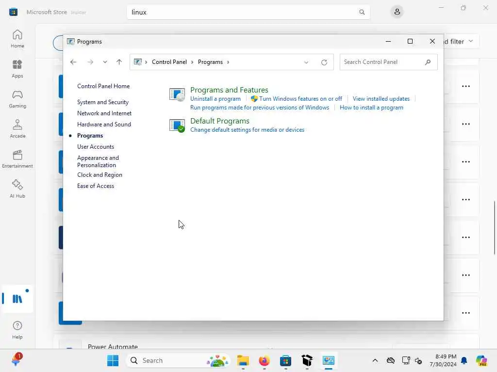Open Control Panel taskbar icon

pyautogui.click(x=329, y=360)
